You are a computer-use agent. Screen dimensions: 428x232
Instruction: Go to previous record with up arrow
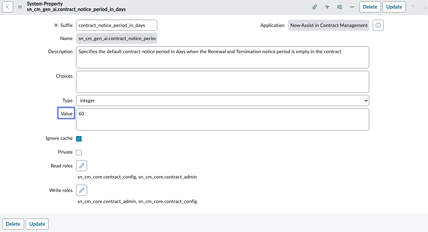(413, 7)
